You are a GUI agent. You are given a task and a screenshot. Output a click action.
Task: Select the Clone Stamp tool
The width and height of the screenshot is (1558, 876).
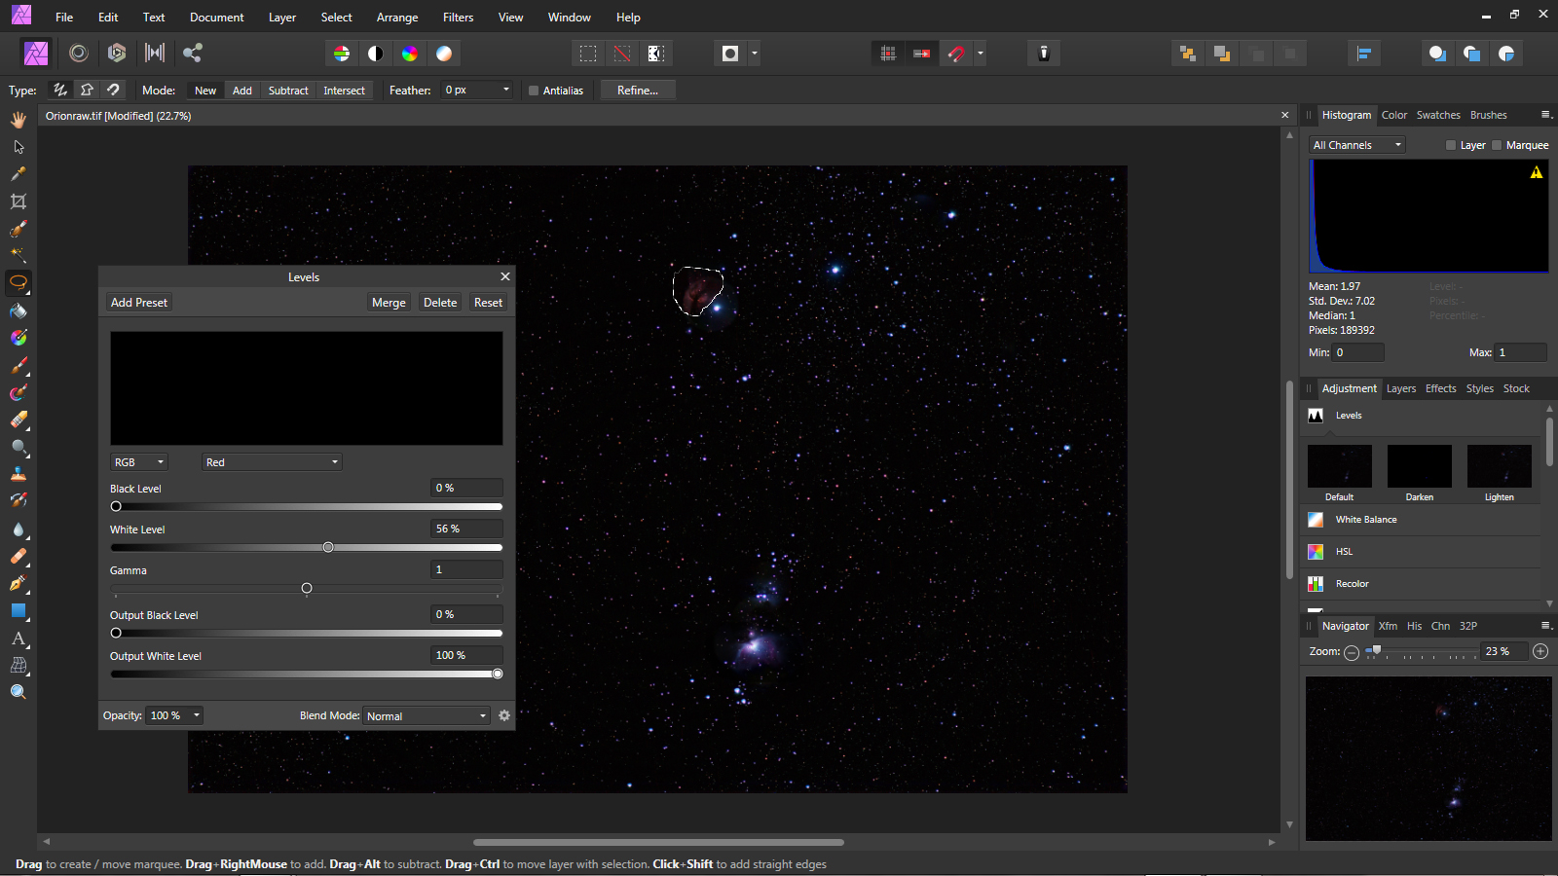pos(18,474)
